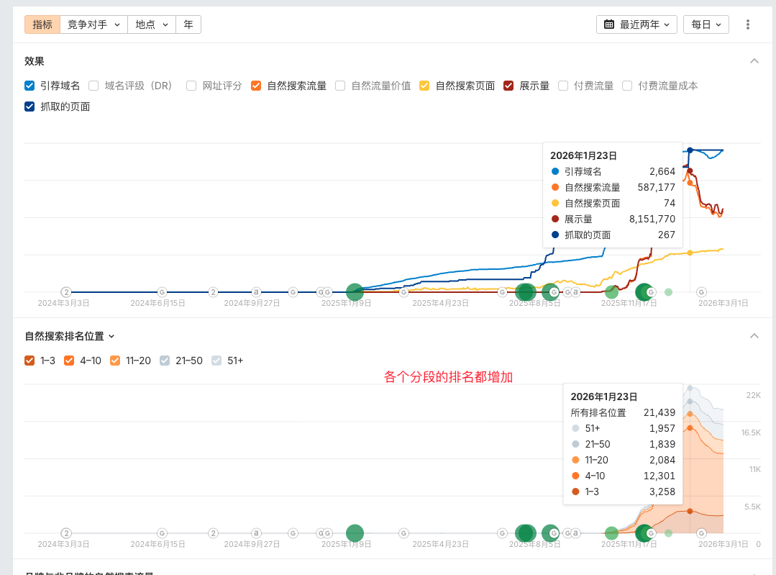The width and height of the screenshot is (776, 575).
Task: Toggle the 51+ ranking position checkbox
Action: (x=216, y=361)
